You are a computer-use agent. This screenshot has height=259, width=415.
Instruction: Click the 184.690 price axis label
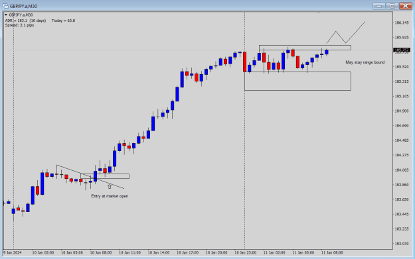pos(402,126)
